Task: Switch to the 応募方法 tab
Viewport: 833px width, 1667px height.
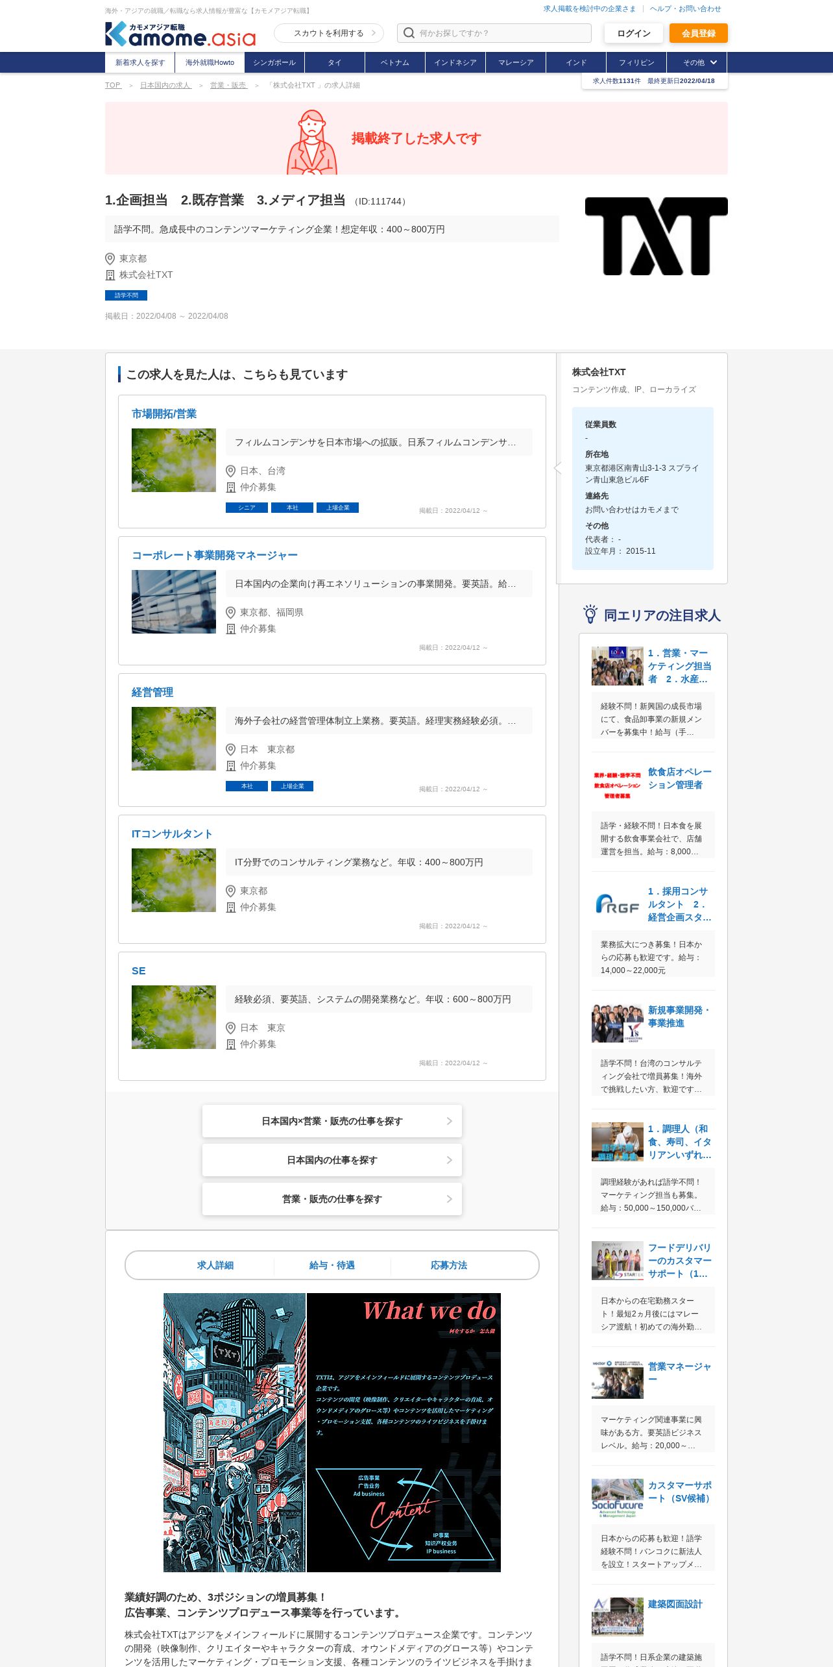Action: 449,1265
